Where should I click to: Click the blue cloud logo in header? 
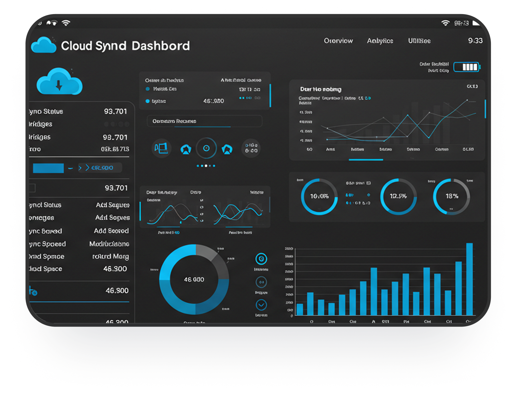[x=43, y=45]
